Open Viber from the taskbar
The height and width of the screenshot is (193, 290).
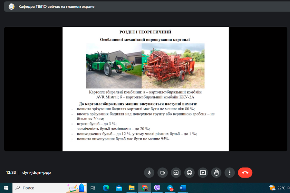click(x=157, y=188)
